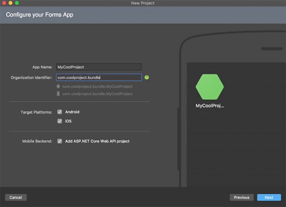Screen dimensions: 286x207
Task: Click the iOS phone icon by bundle ID
Action: pos(58,94)
